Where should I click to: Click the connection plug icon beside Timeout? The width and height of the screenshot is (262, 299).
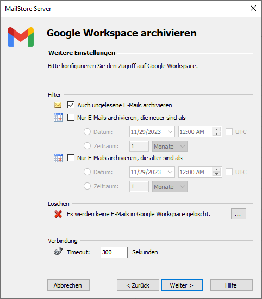point(58,251)
